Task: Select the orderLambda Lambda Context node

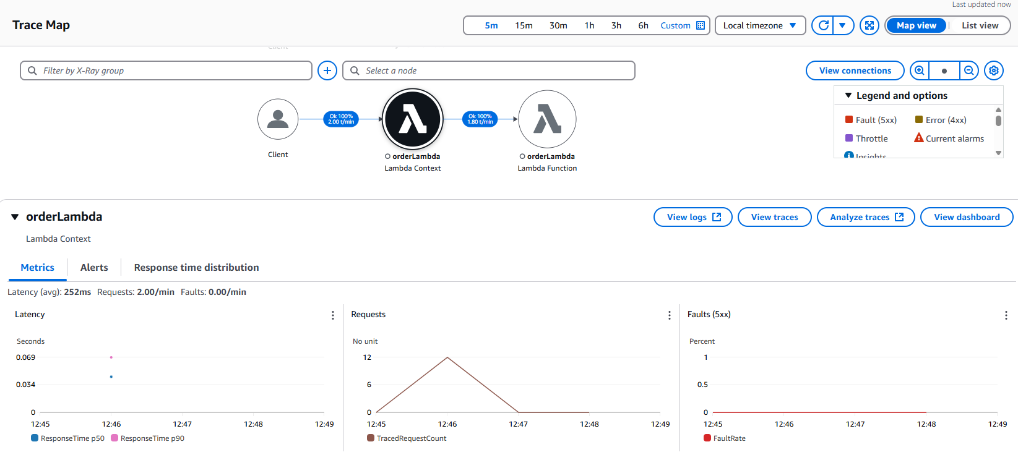Action: (413, 119)
